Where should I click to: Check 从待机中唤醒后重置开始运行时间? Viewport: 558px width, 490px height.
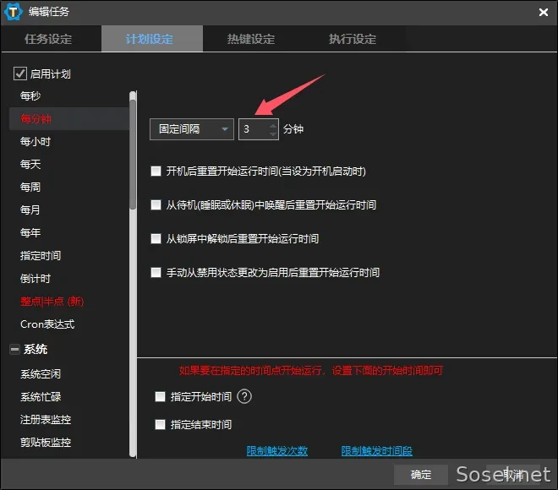coord(156,204)
